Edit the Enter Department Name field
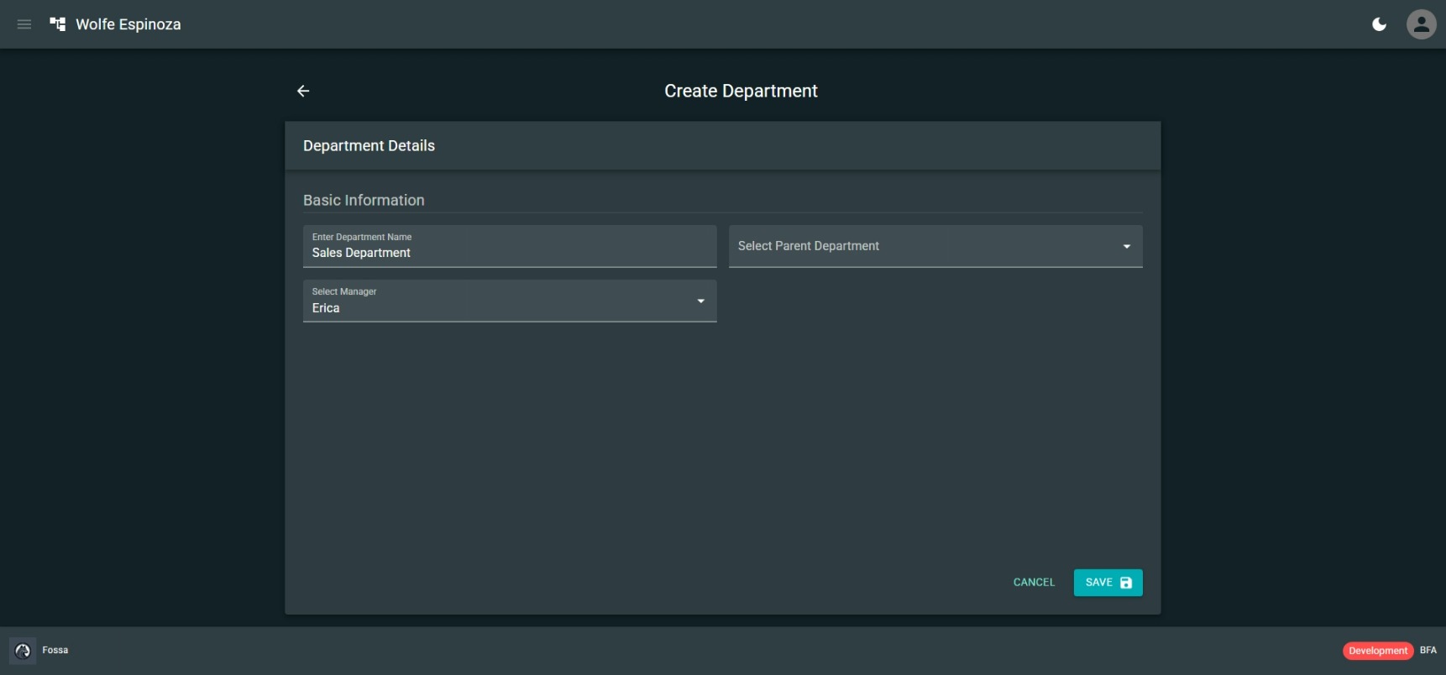 pos(510,246)
